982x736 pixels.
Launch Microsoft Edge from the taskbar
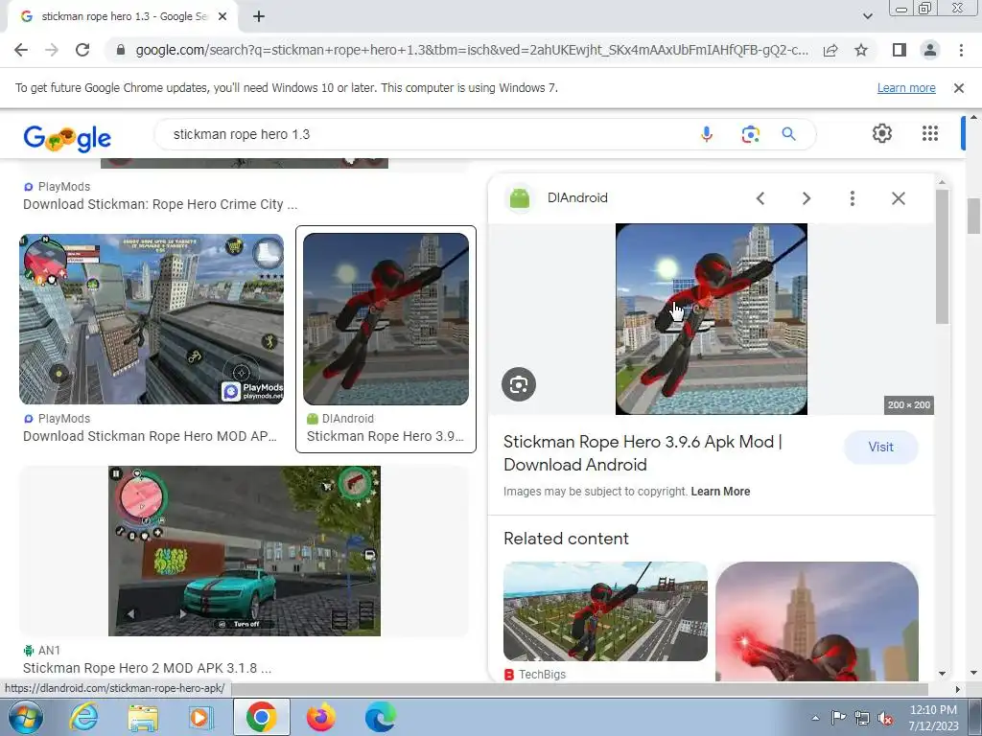click(380, 717)
